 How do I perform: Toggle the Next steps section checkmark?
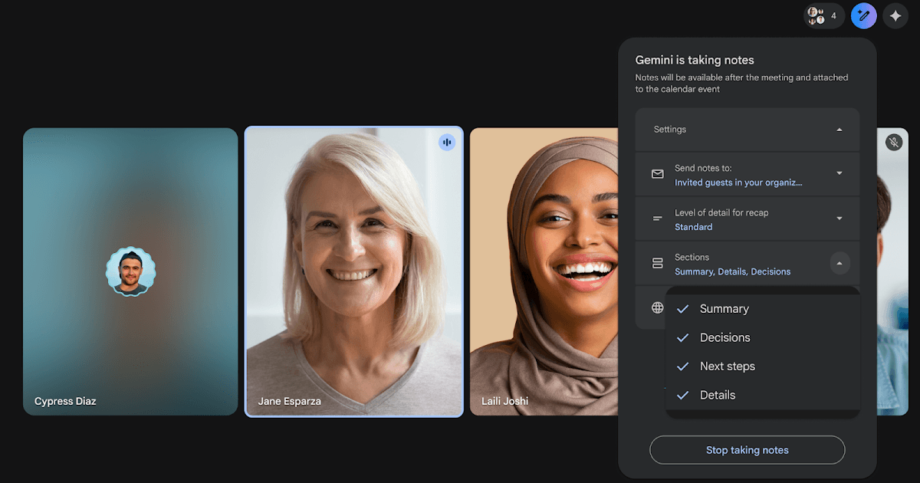pyautogui.click(x=682, y=366)
